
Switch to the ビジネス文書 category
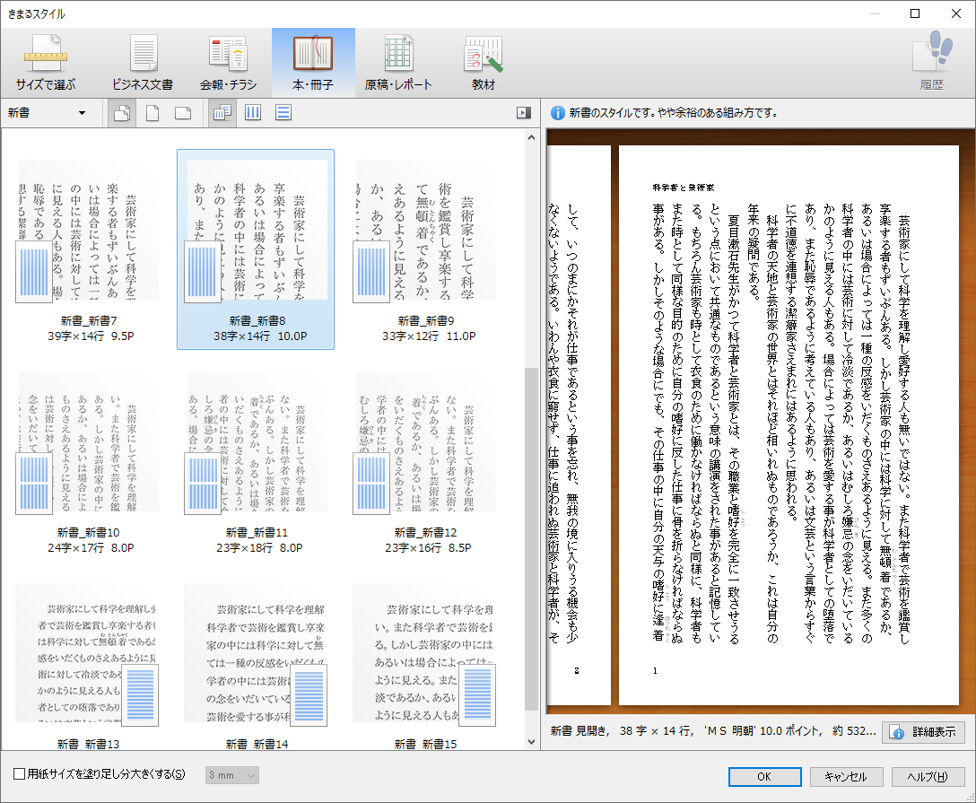[x=143, y=62]
